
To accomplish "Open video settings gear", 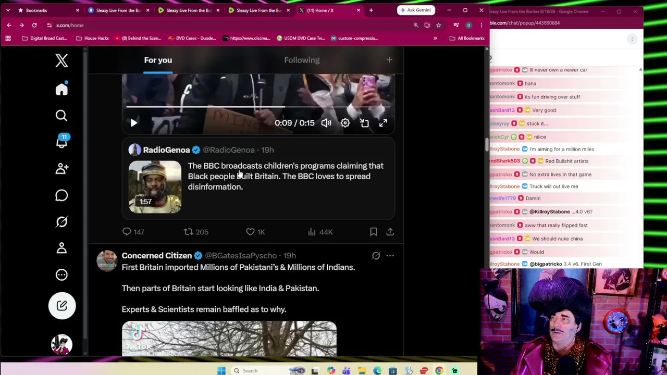I will (x=345, y=123).
